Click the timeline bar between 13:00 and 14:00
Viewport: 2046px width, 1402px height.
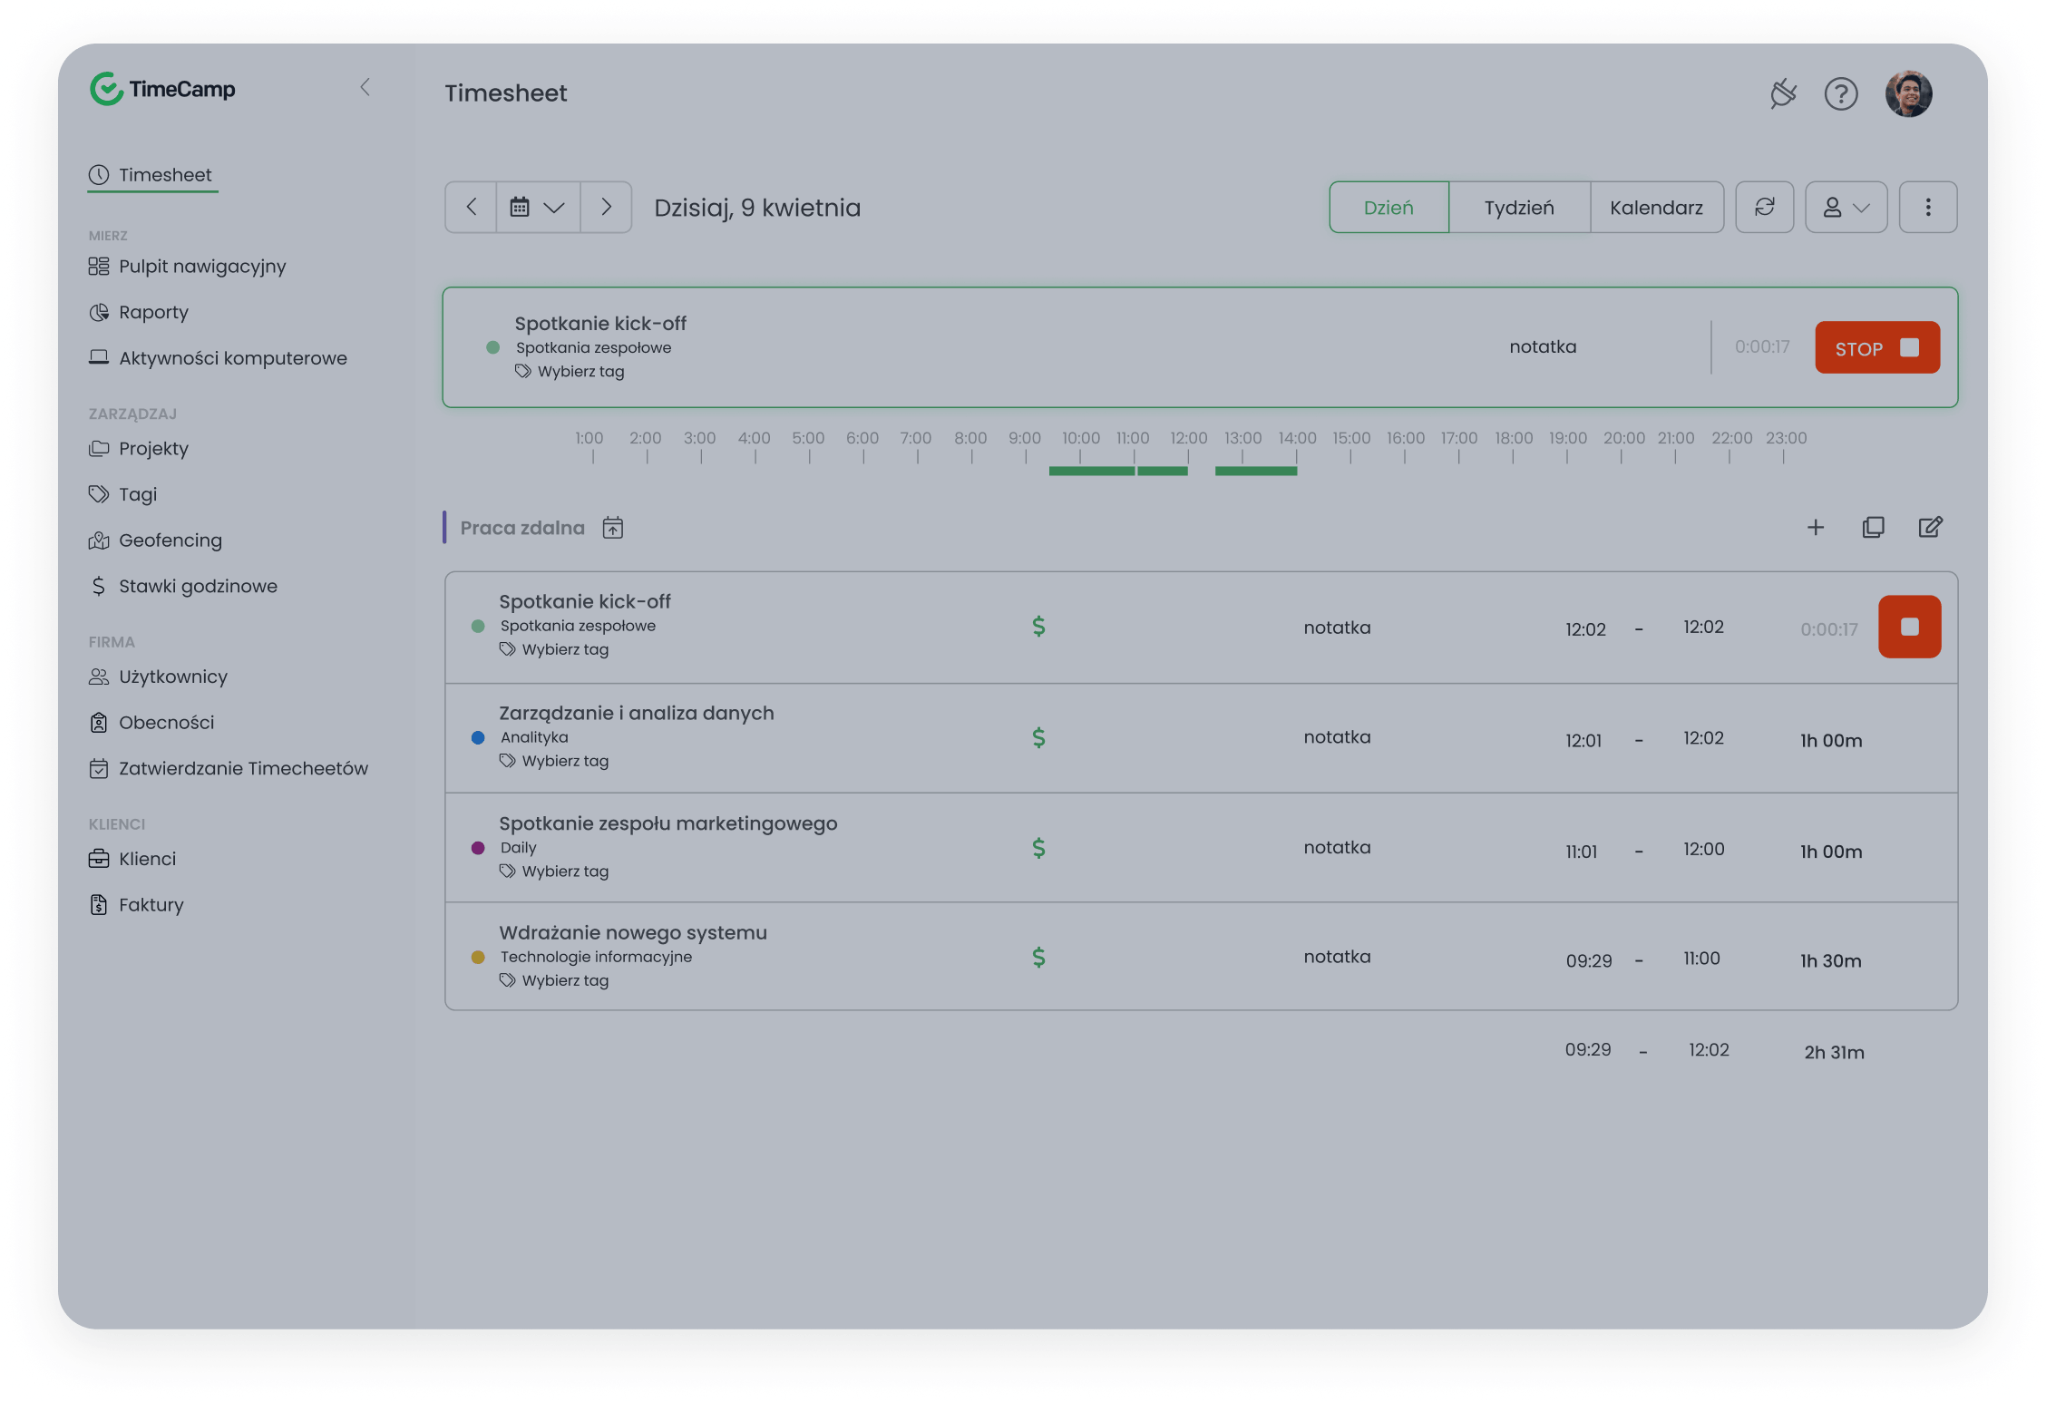tap(1256, 471)
